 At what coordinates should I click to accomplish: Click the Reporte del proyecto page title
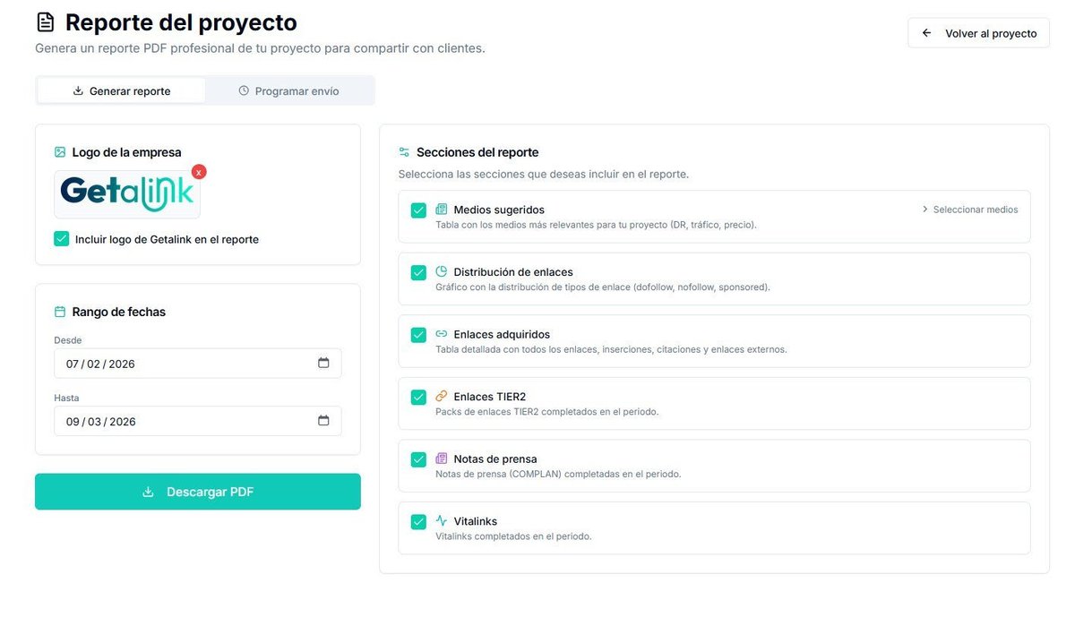click(x=181, y=22)
